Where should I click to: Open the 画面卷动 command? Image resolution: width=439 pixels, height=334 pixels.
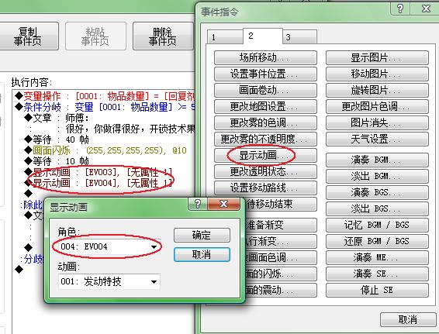click(265, 90)
